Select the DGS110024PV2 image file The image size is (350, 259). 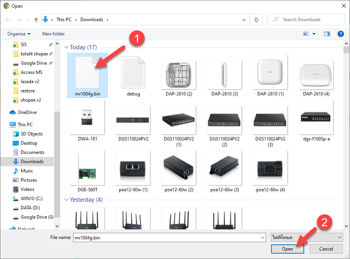click(133, 123)
